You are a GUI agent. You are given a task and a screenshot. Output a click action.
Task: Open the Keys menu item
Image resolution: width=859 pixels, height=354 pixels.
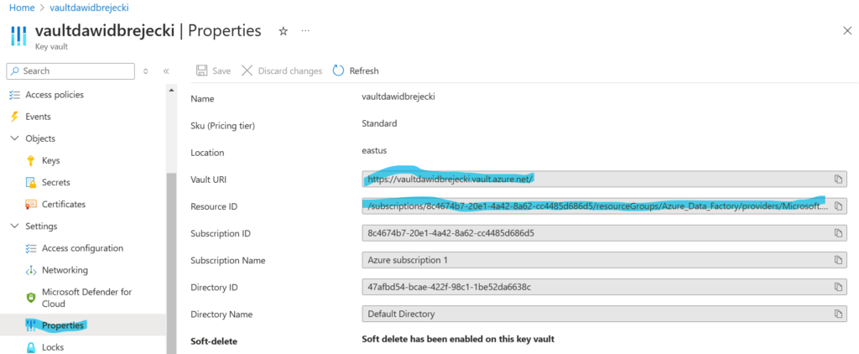point(50,160)
